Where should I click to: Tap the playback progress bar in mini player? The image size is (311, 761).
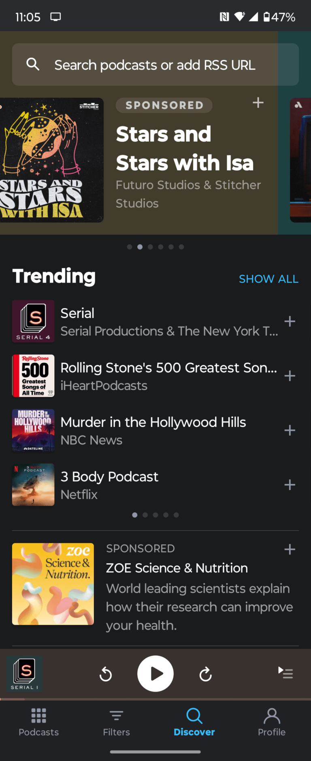point(155,699)
